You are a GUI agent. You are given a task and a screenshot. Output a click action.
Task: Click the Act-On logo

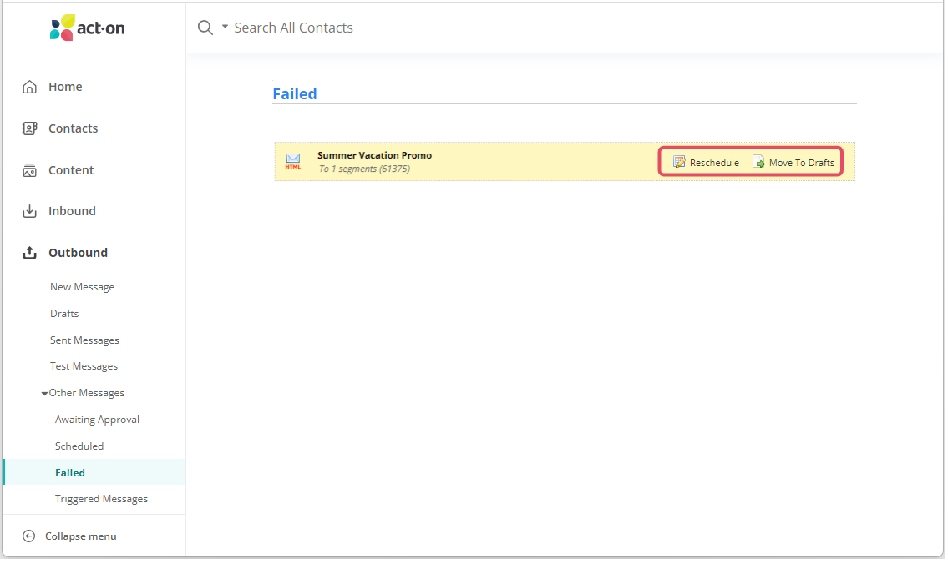click(x=88, y=28)
